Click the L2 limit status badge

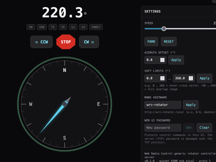point(83,27)
